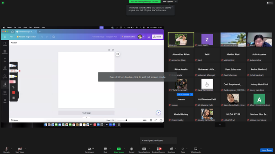Open the Canva hamburger menu
This screenshot has width=275, height=154.
(x=5, y=37)
